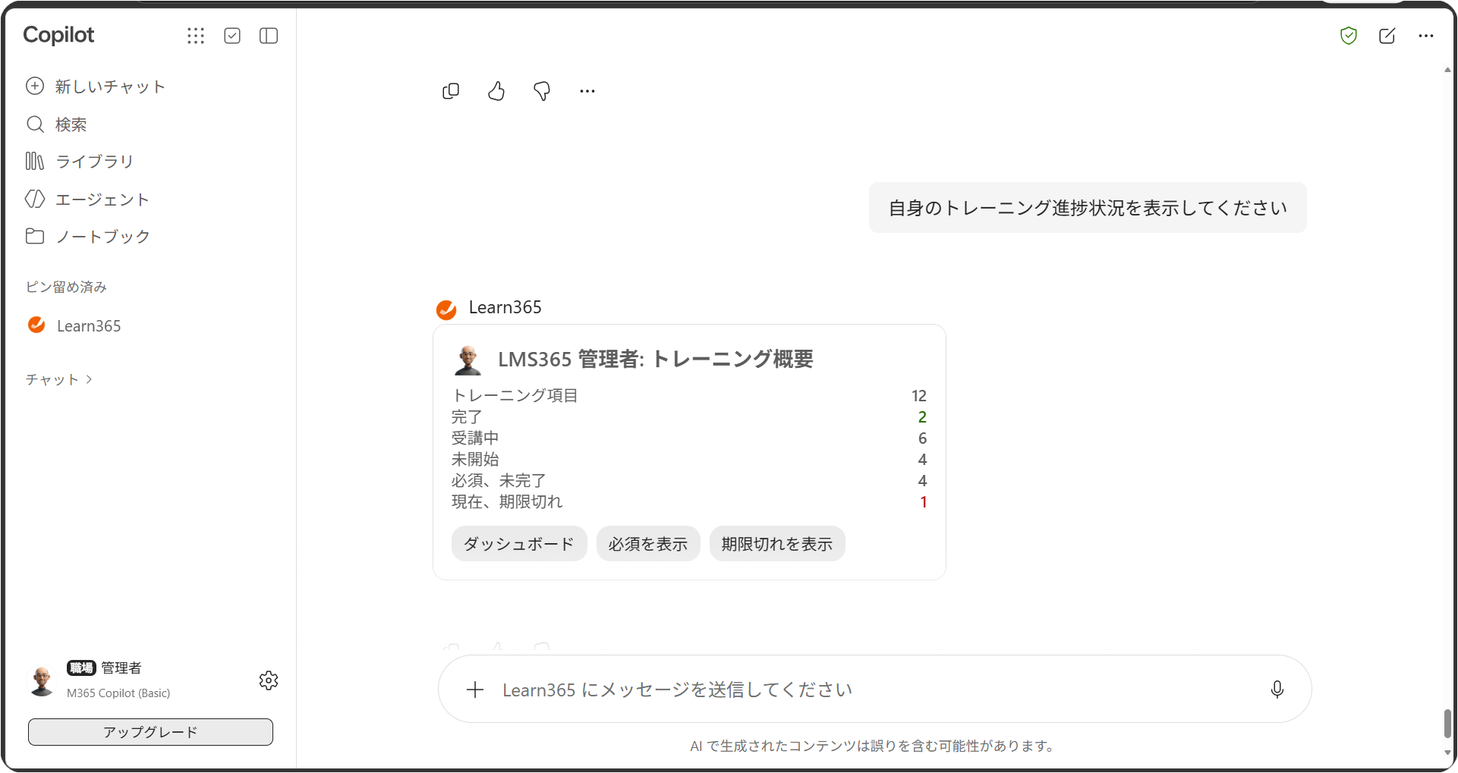The height and width of the screenshot is (773, 1458).
Task: Toggle the sidebar panel icon
Action: 269,36
